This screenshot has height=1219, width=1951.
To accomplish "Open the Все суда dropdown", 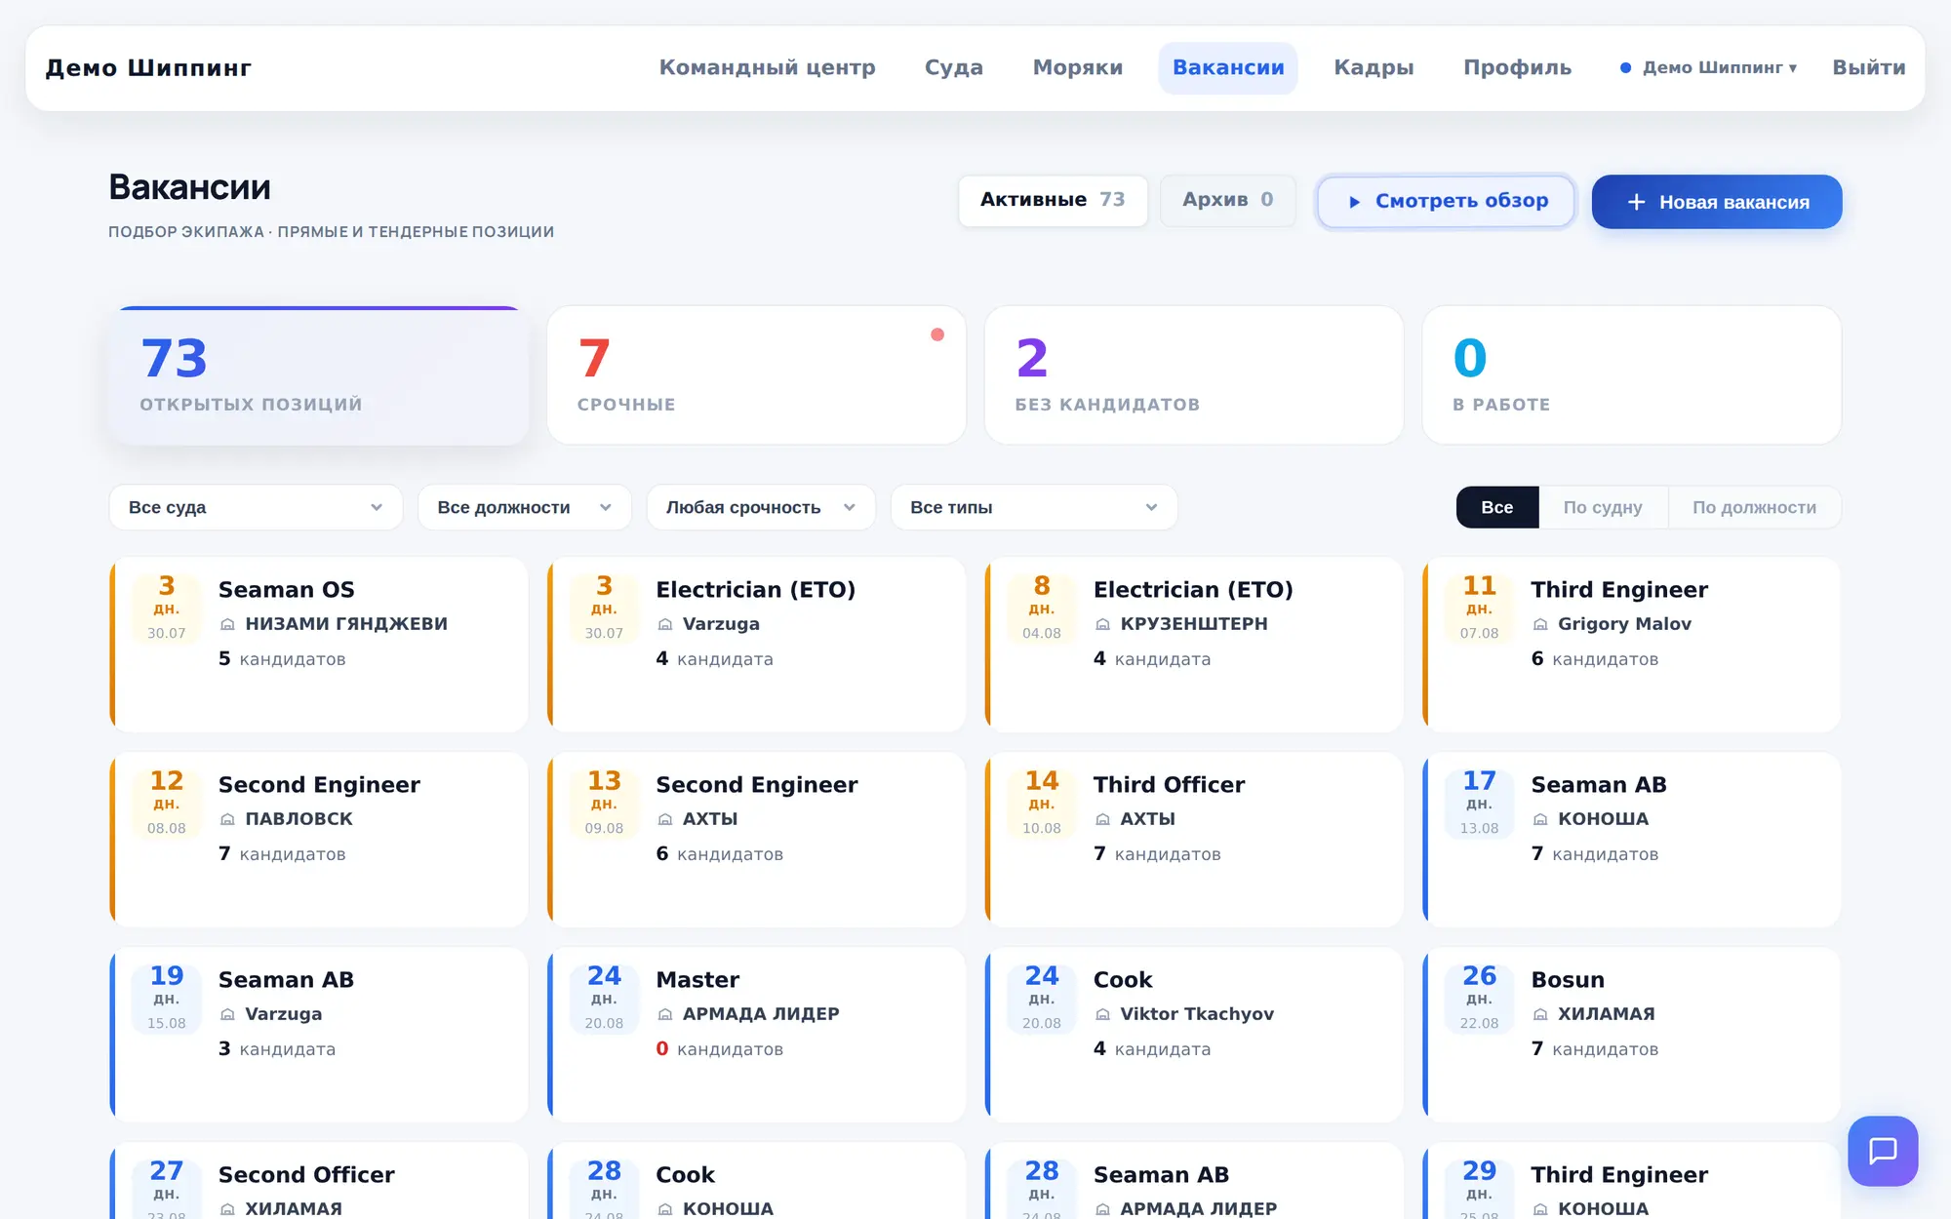I will coord(256,507).
